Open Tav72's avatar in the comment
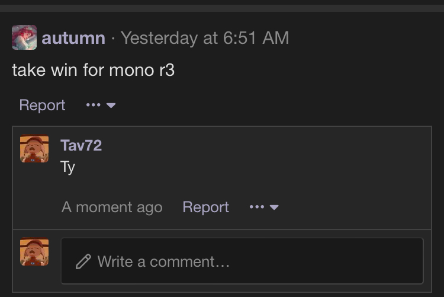444x297 pixels. [x=34, y=148]
